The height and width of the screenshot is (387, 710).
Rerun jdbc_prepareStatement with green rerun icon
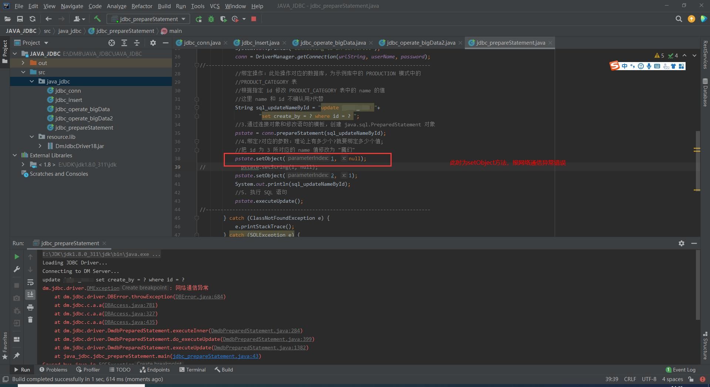[x=199, y=19]
